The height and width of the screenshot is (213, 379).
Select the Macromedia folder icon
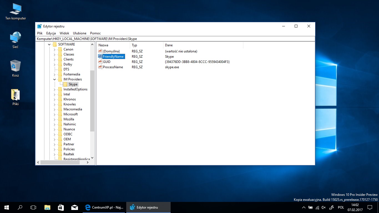(x=60, y=109)
